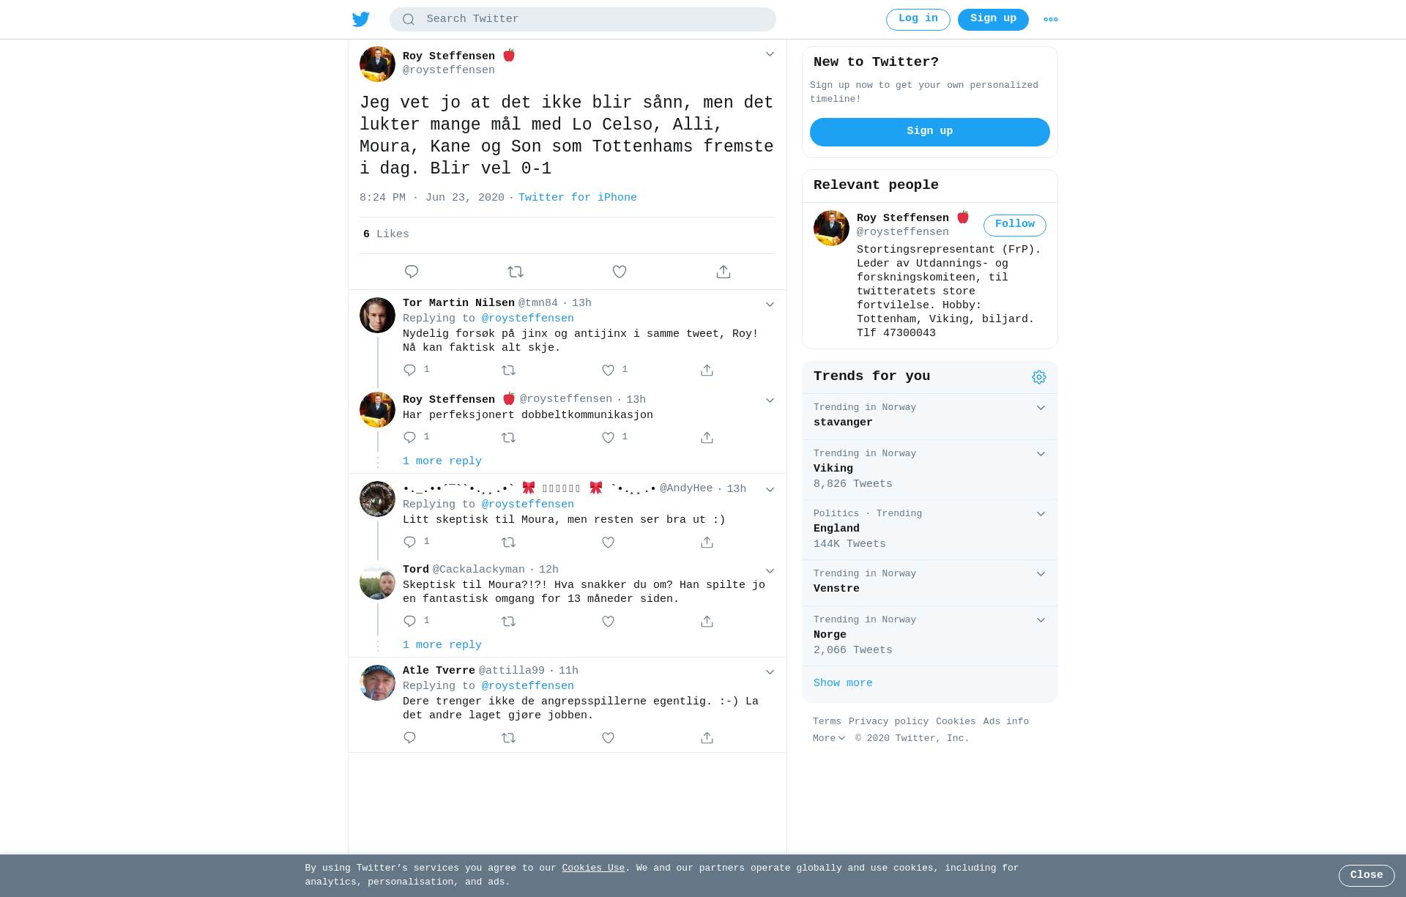Open trends settings gear icon

point(1039,376)
